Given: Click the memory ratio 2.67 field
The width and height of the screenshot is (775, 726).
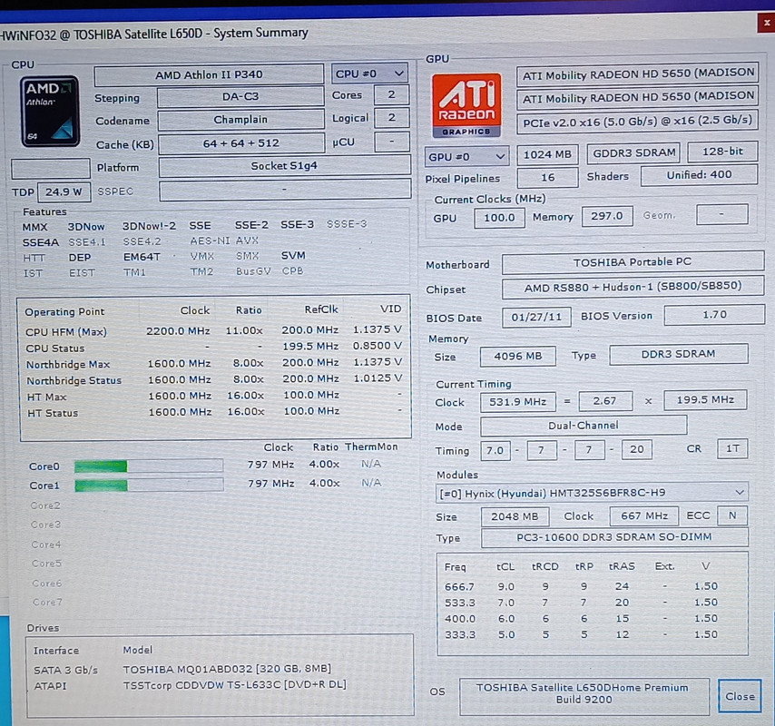Looking at the screenshot, I should pyautogui.click(x=605, y=400).
